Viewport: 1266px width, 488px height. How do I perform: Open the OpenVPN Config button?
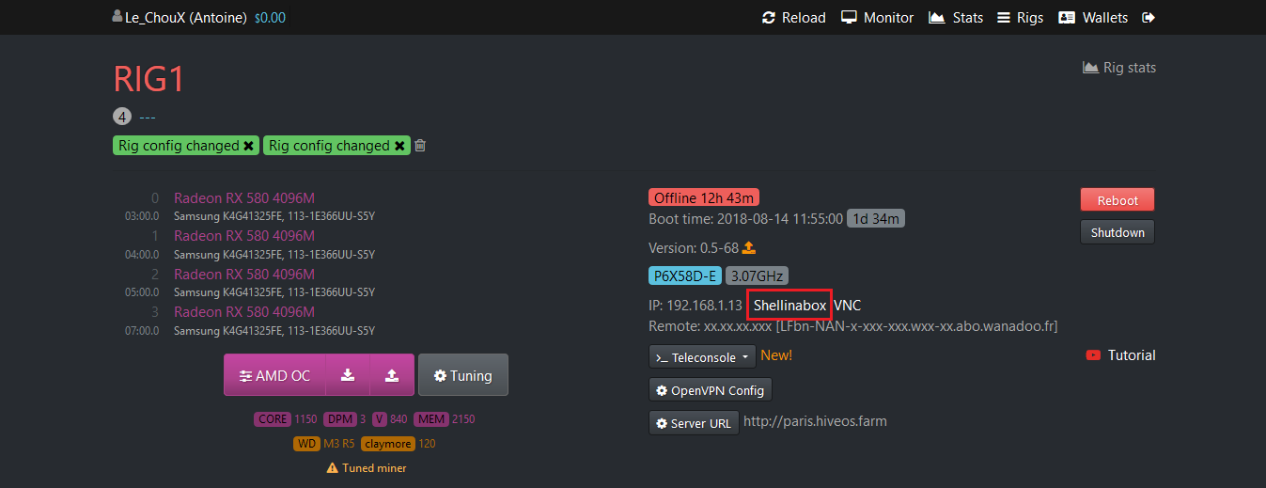(711, 390)
